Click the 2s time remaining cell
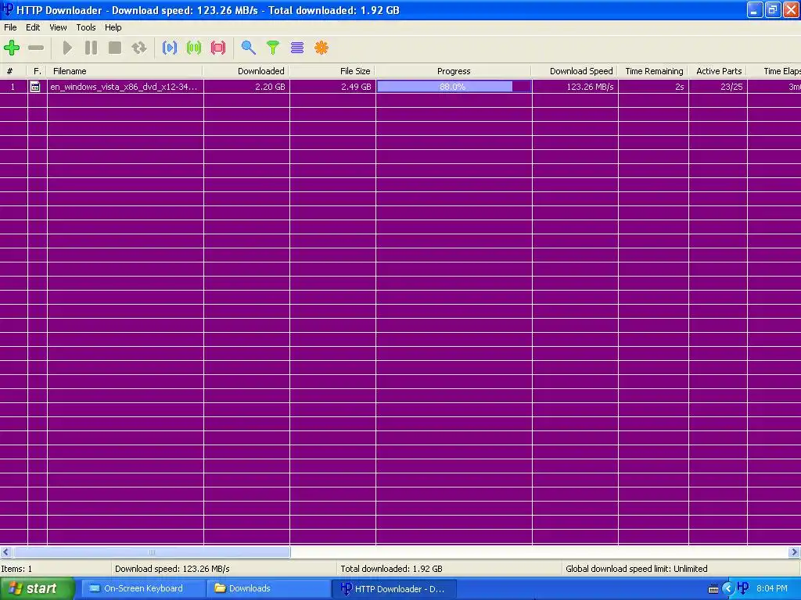 click(653, 87)
